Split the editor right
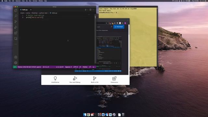This screenshot has width=208, height=117. pyautogui.click(x=90, y=10)
